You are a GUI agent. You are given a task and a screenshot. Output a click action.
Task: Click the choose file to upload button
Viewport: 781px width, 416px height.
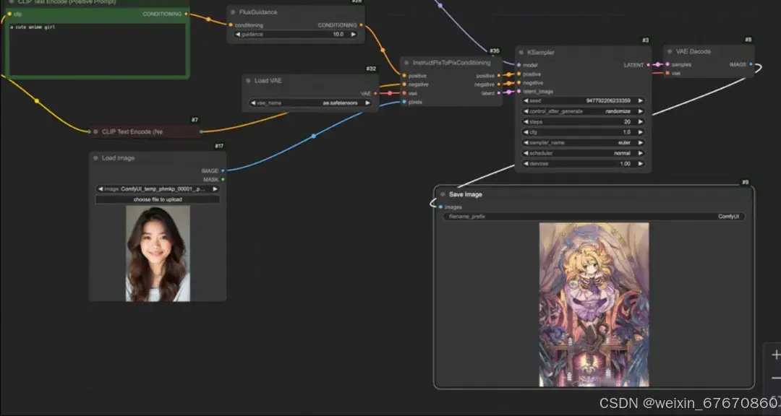pos(158,199)
